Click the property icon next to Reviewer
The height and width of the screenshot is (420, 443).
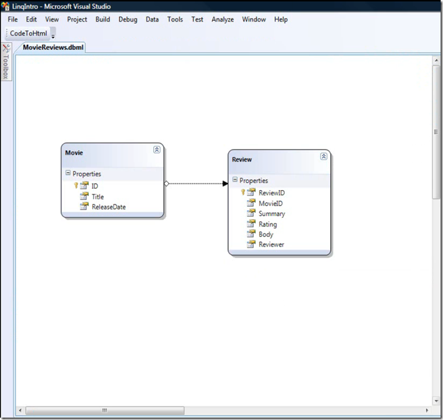251,244
